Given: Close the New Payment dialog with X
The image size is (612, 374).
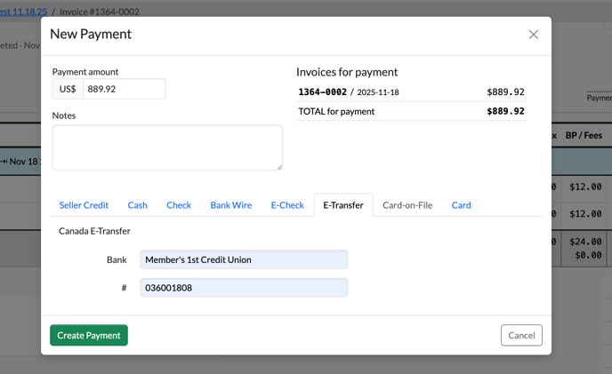Looking at the screenshot, I should point(533,35).
